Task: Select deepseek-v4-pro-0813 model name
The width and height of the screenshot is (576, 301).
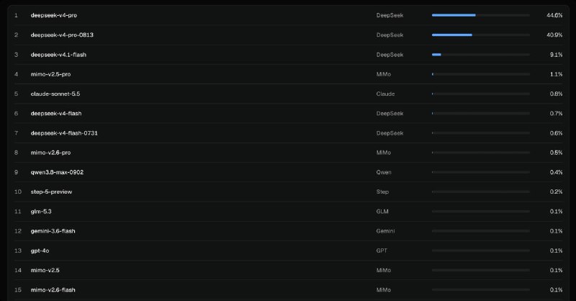Action: point(62,35)
